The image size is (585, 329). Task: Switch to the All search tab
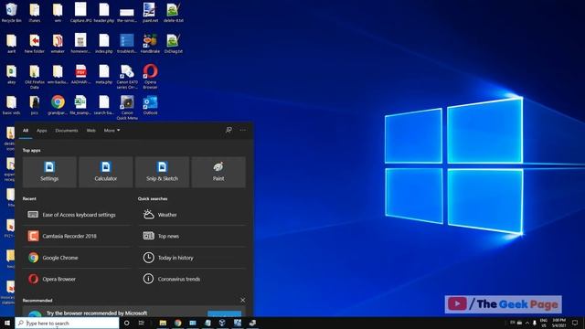tap(26, 131)
